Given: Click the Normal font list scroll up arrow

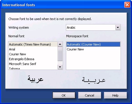Looking at the screenshot, I should pos(60,44).
